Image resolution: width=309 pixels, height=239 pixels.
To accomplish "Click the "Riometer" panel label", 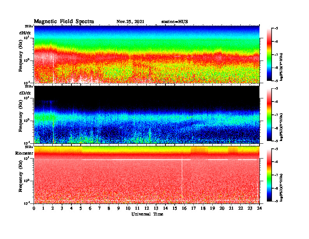I will [24, 153].
